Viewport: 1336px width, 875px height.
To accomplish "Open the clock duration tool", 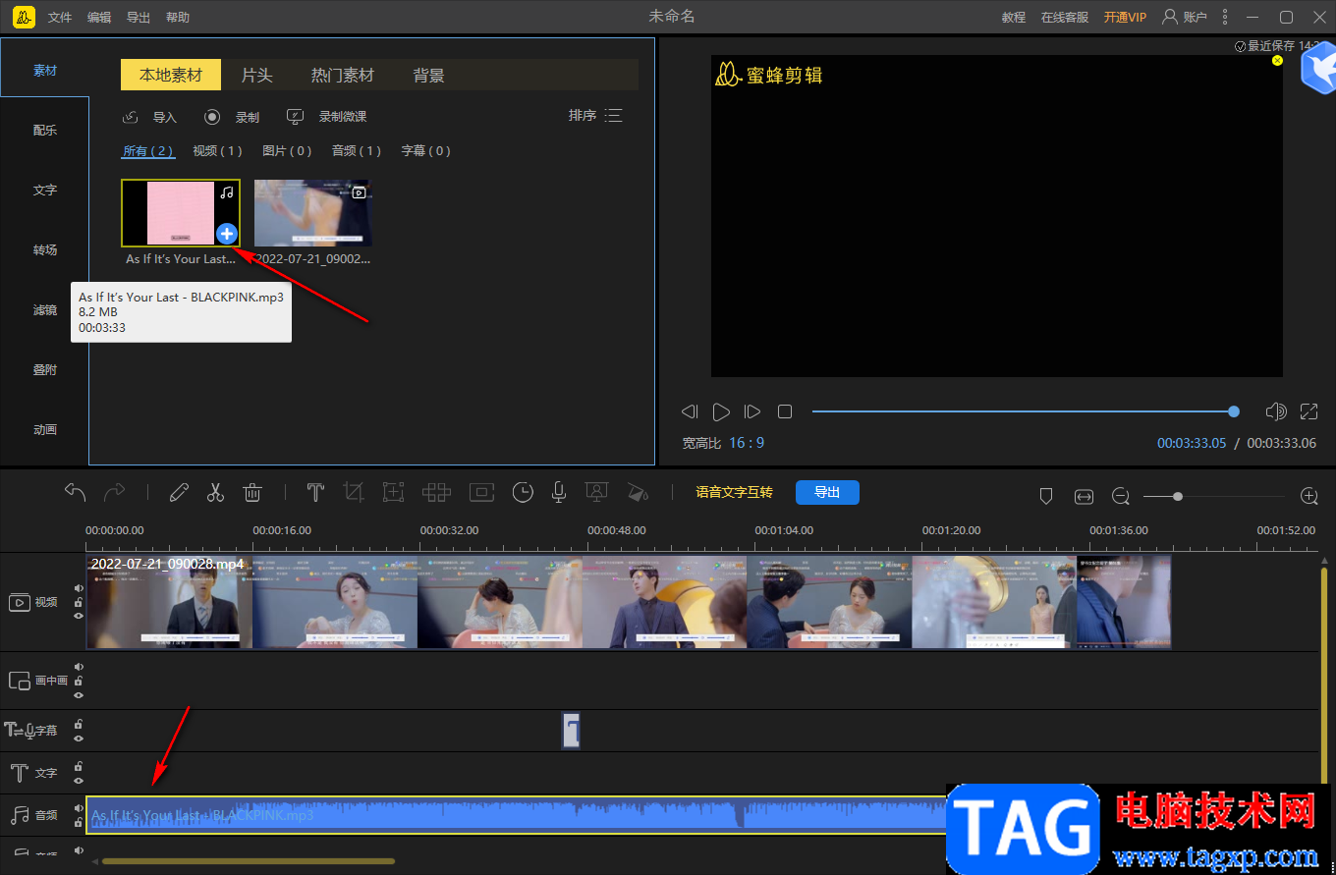I will point(523,492).
